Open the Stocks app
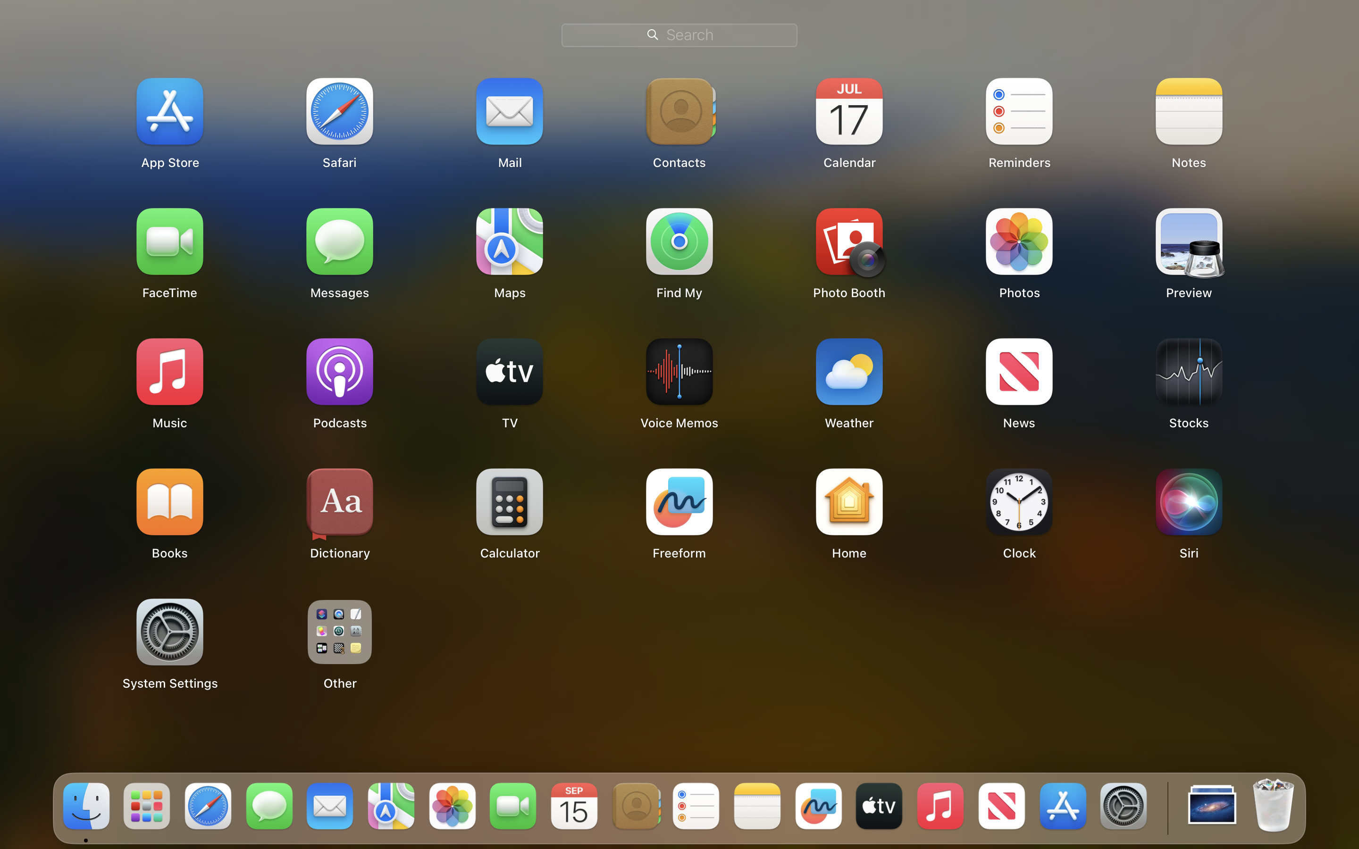This screenshot has width=1359, height=849. (x=1188, y=372)
